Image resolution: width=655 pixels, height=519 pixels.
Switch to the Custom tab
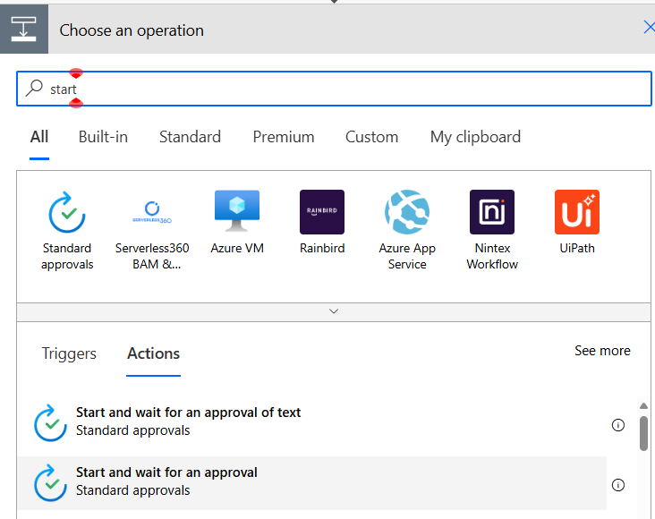tap(371, 137)
